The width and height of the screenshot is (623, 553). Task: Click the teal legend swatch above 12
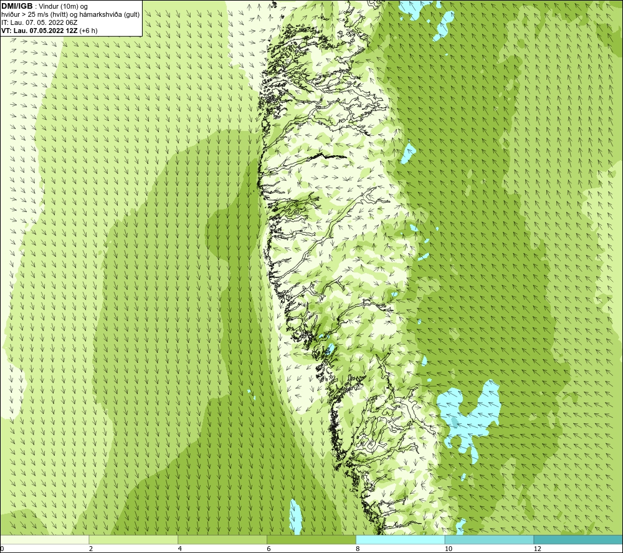coord(578,539)
